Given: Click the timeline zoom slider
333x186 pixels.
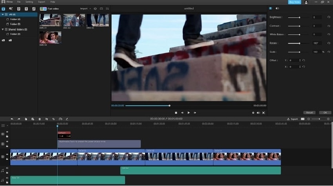Looking at the screenshot, I should pyautogui.click(x=319, y=119).
